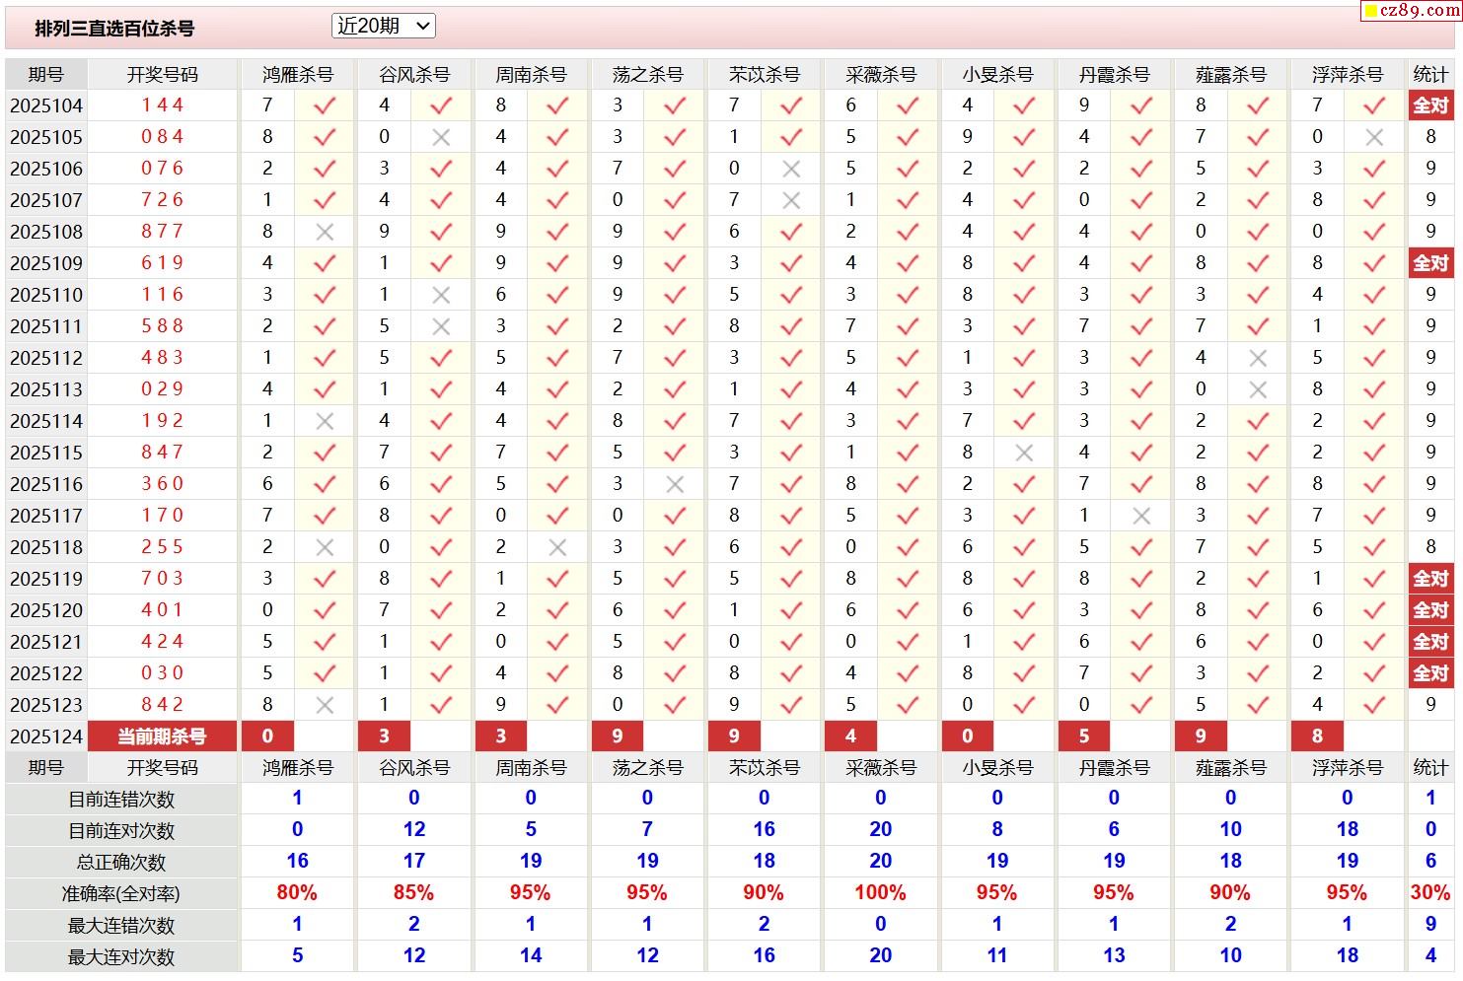This screenshot has width=1463, height=981.
Task: Click red 全对 badge in row 2025104
Action: [1430, 105]
